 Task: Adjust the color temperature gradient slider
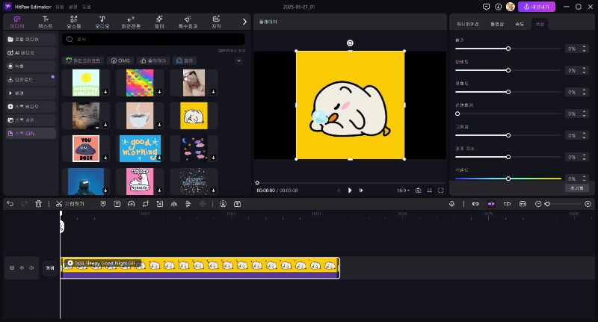tap(508, 179)
